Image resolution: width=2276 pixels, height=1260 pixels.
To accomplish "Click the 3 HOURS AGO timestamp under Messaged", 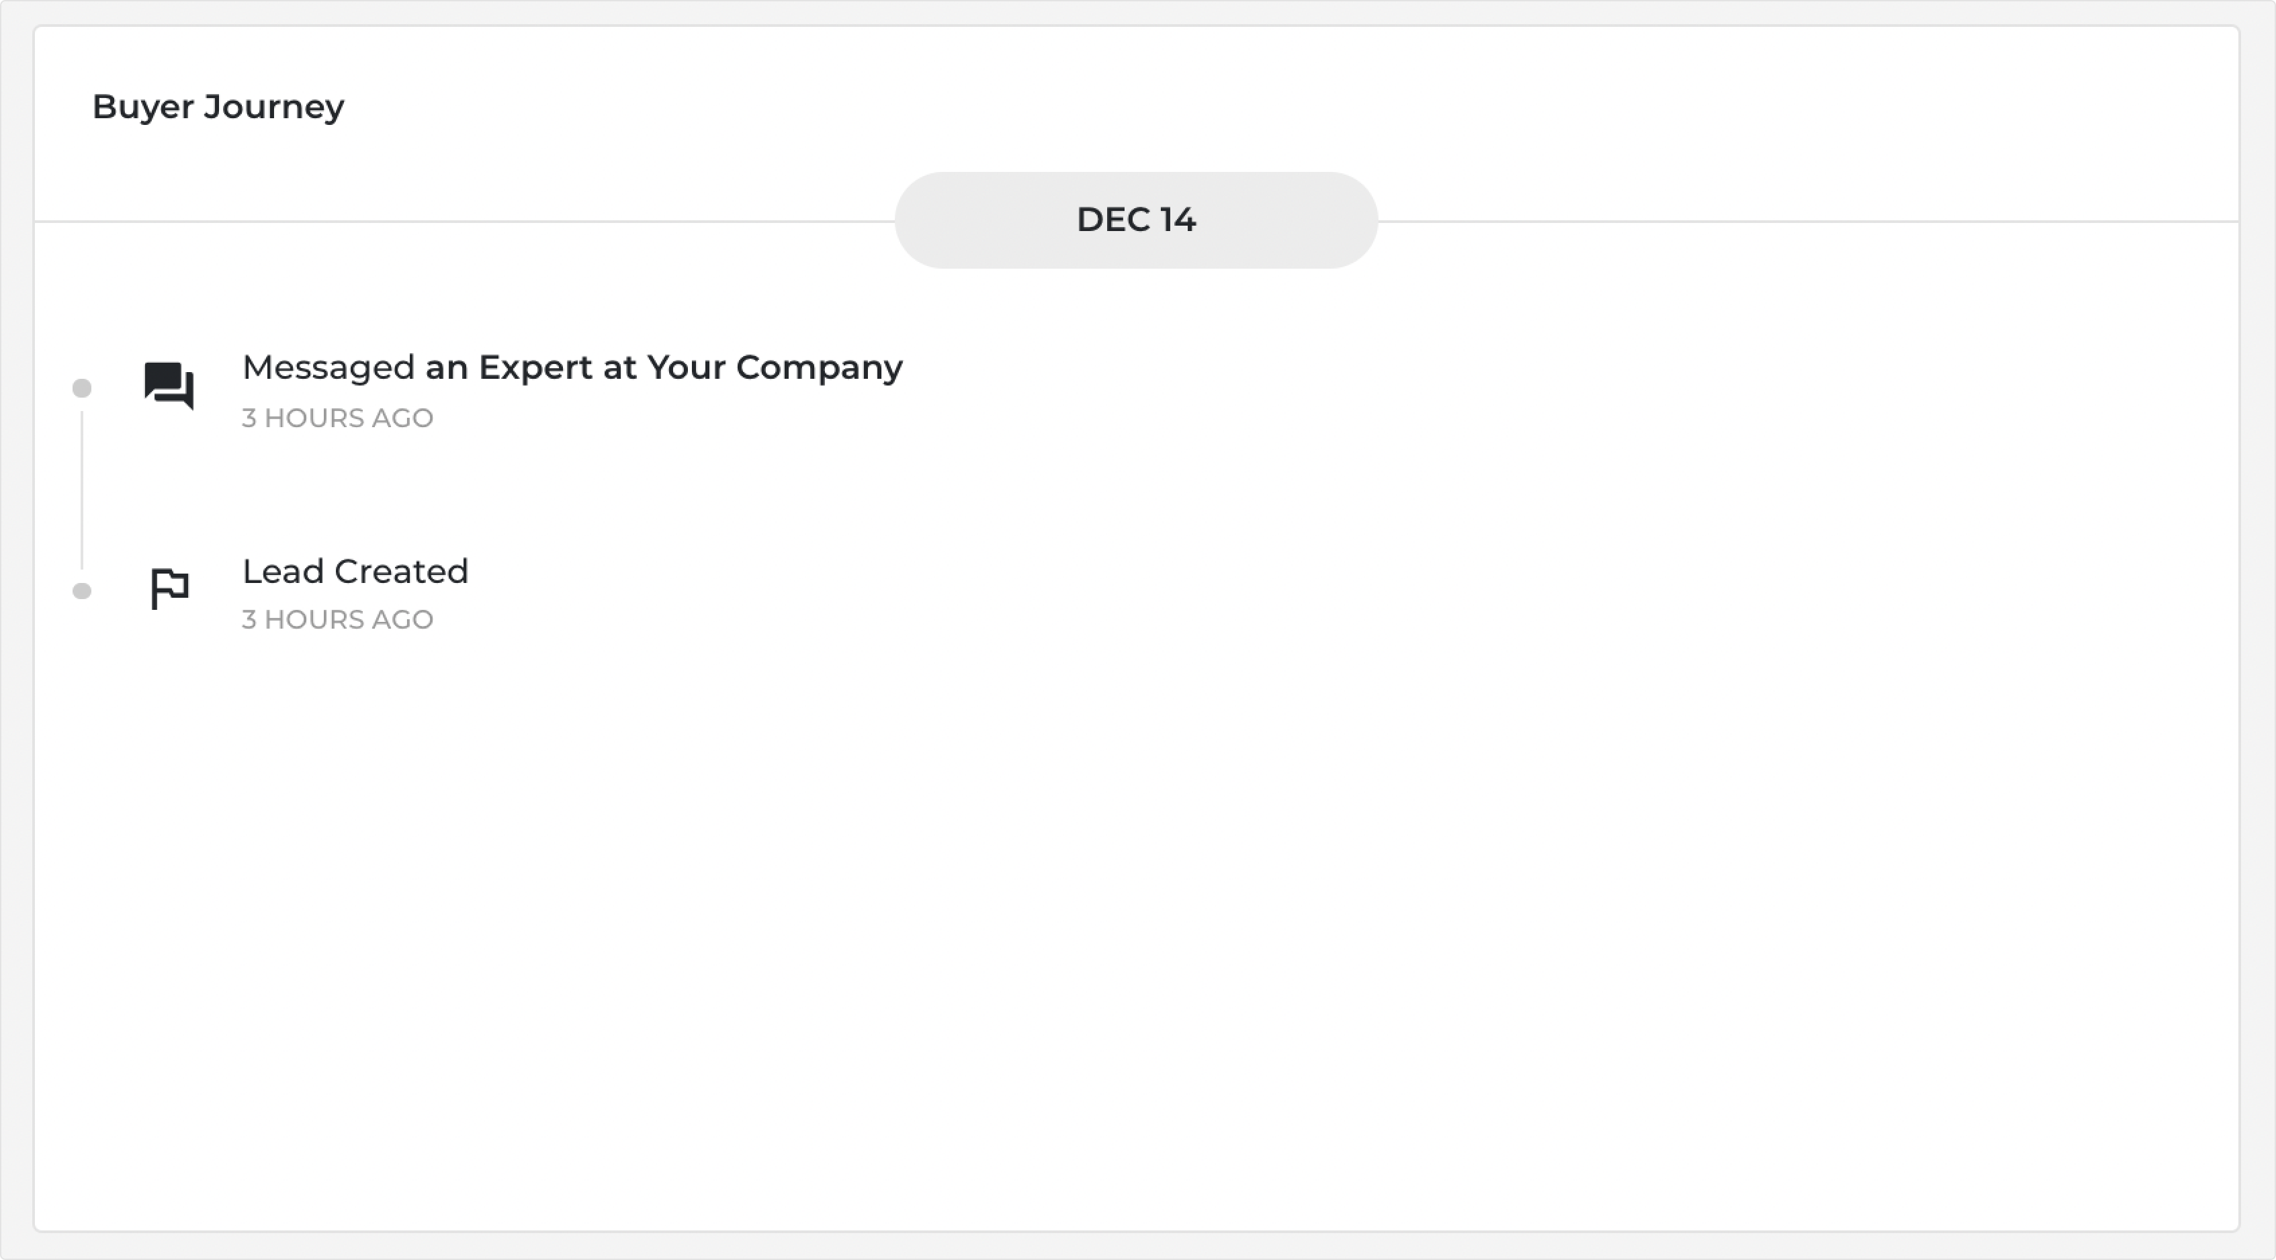I will pos(337,418).
